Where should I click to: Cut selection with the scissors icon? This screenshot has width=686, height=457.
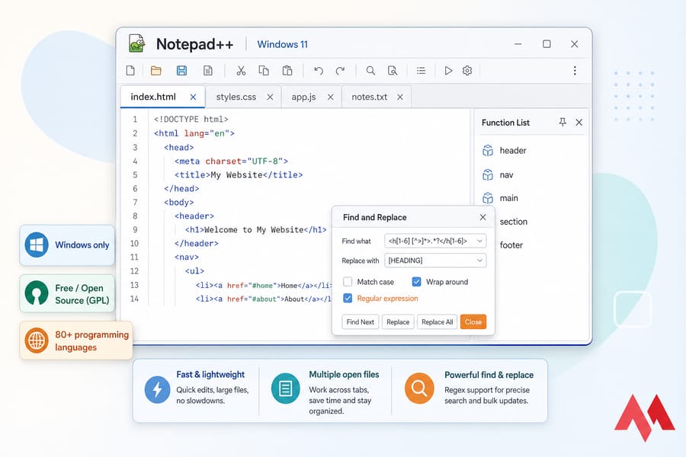point(241,70)
